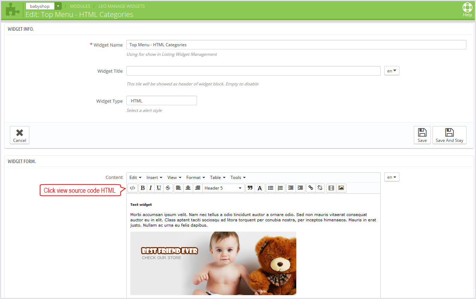Insert or edit a link

311,188
